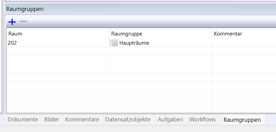Show the Kommentare tab

tap(82, 120)
